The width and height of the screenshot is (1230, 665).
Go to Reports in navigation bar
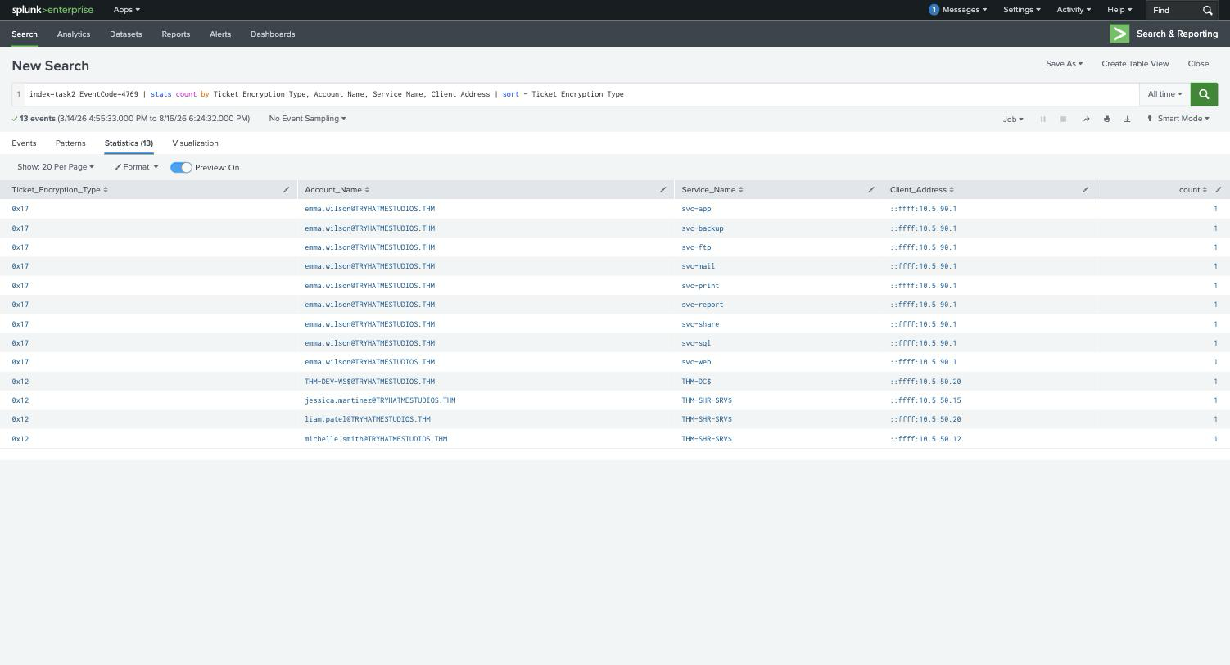click(175, 34)
